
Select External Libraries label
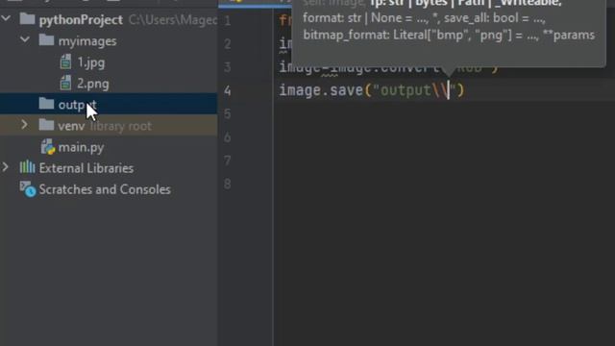click(86, 168)
